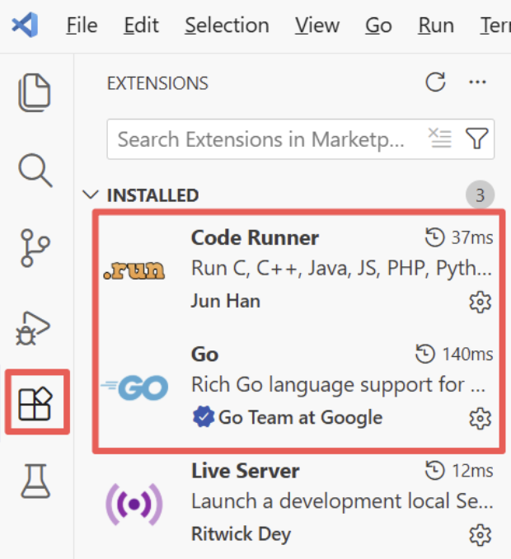Image resolution: width=511 pixels, height=559 pixels.
Task: Click publisher name Ritwick Dey
Action: [x=241, y=534]
